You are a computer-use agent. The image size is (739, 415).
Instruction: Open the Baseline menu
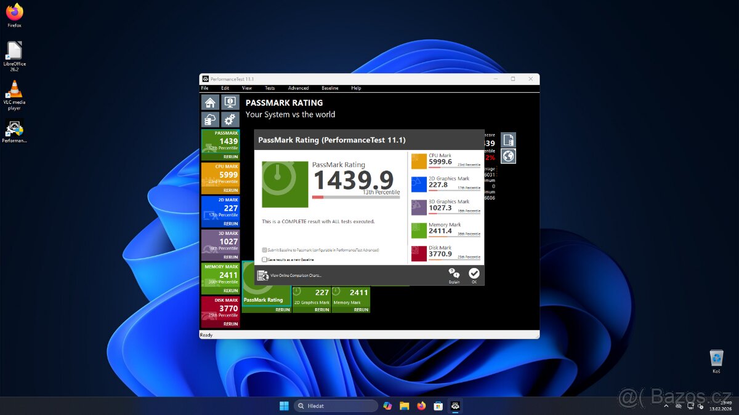(330, 88)
